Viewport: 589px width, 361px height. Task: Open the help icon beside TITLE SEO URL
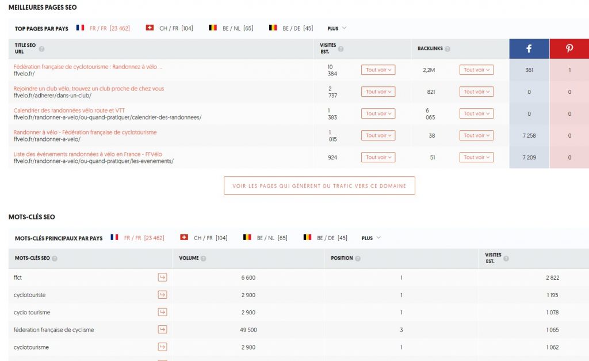pyautogui.click(x=41, y=49)
